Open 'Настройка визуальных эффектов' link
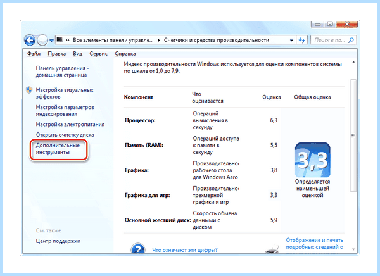Image resolution: width=380 pixels, height=276 pixels. click(65, 93)
